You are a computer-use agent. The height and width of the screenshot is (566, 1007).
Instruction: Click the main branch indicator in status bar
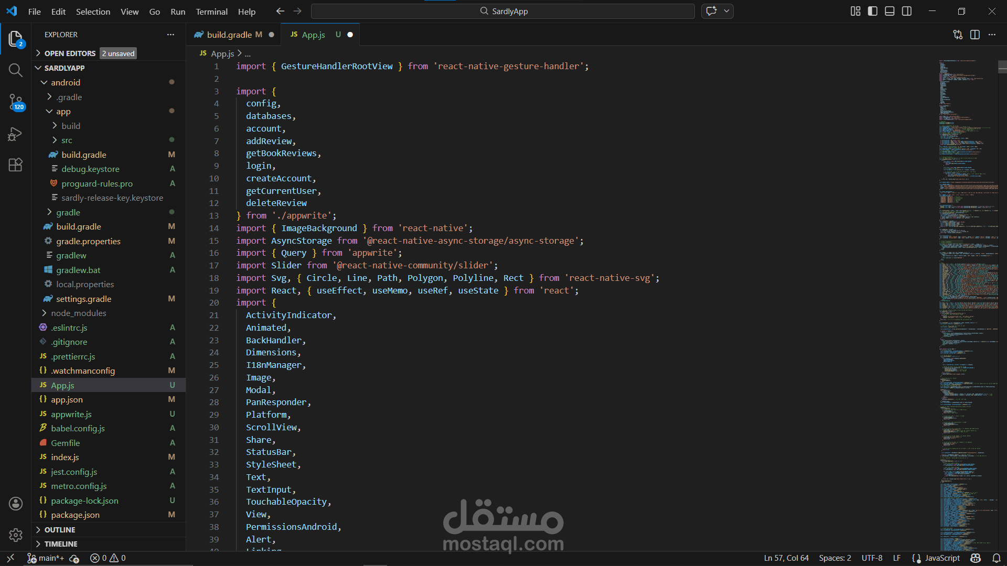click(46, 558)
